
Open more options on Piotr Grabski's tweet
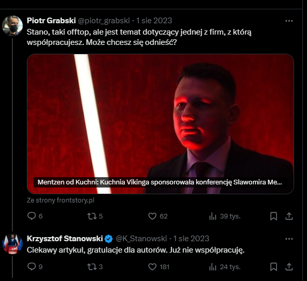289,21
